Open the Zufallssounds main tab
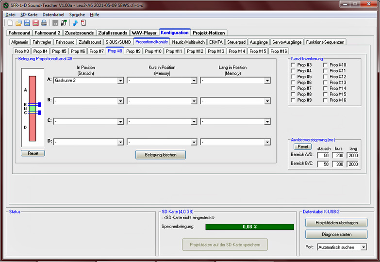Screen dimensions: 380x262 pos(113,33)
